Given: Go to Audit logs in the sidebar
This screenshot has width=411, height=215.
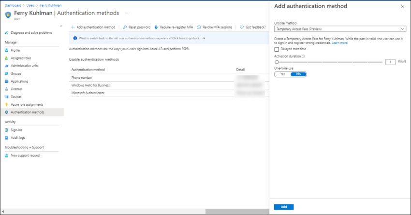Looking at the screenshot, I should click(17, 138).
